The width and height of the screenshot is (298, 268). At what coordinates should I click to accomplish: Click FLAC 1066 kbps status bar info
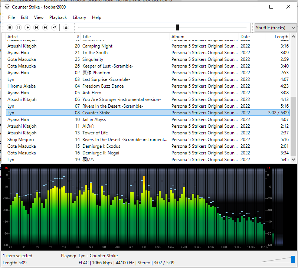pyautogui.click(x=127, y=263)
